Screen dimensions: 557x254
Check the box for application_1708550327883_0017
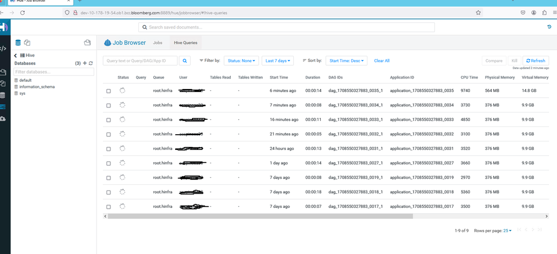click(x=109, y=207)
